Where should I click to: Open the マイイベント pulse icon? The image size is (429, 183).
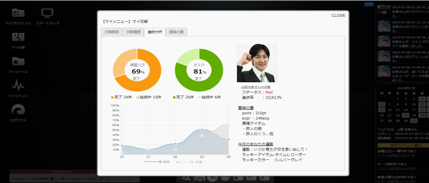coord(19,85)
